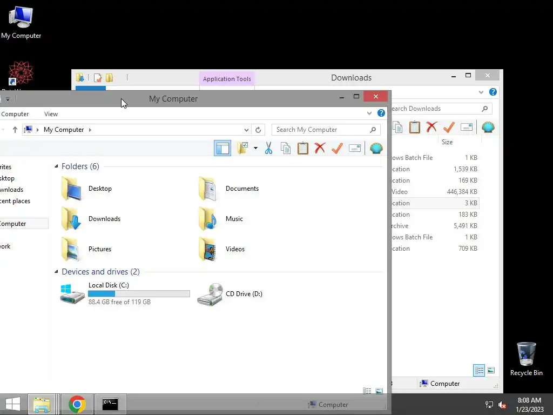Open the New folder quick access icon in Downloads title bar
Screen dimensions: 553x415
pyautogui.click(x=109, y=78)
